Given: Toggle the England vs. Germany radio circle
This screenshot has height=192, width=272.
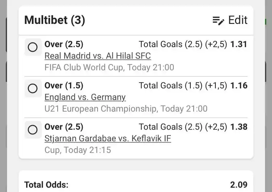Looking at the screenshot, I should point(33,88).
